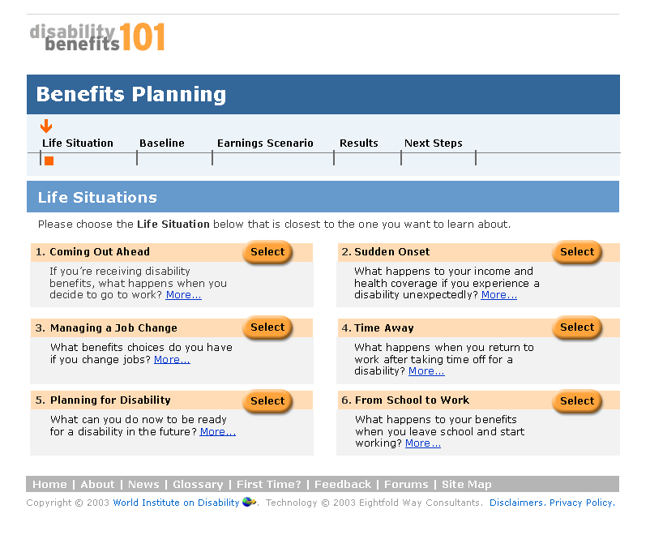Open the Next Steps tab
Viewport: 650px width, 535px height.
(x=434, y=143)
